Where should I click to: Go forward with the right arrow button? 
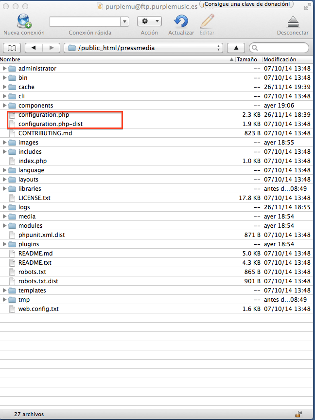[52, 48]
